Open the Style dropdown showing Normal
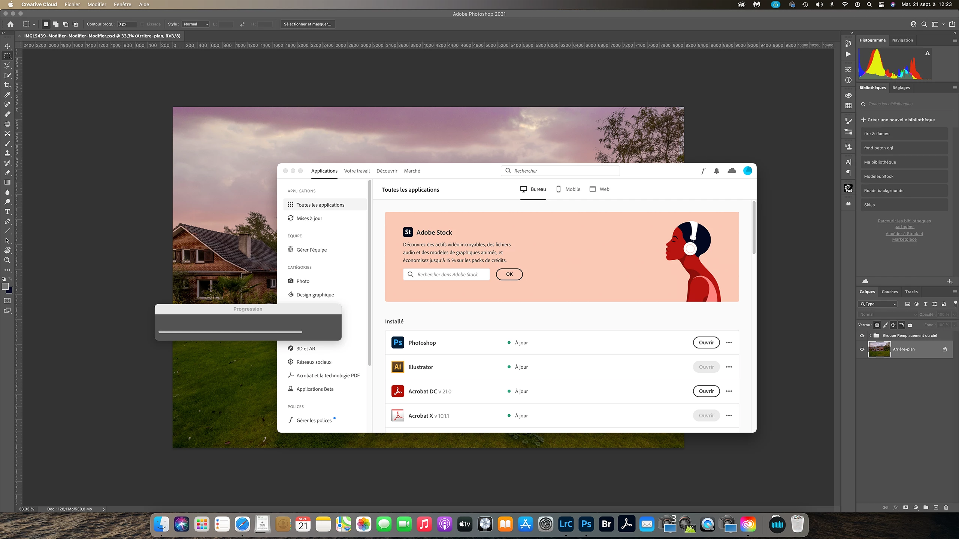This screenshot has width=959, height=539. click(x=196, y=24)
